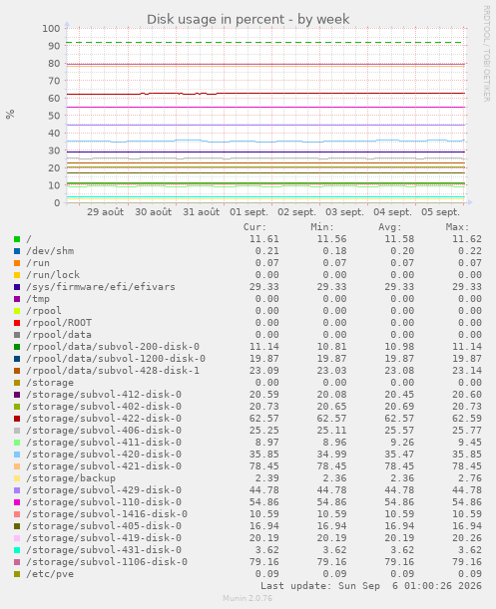Select the /storage/backup label
Image resolution: width=496 pixels, height=609 pixels.
[71, 478]
